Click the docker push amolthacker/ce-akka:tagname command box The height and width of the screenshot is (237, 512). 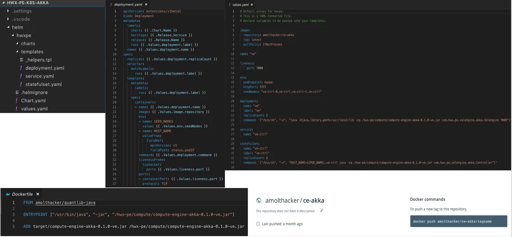point(459,221)
